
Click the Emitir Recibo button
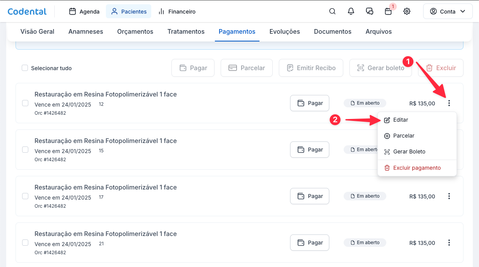point(311,68)
